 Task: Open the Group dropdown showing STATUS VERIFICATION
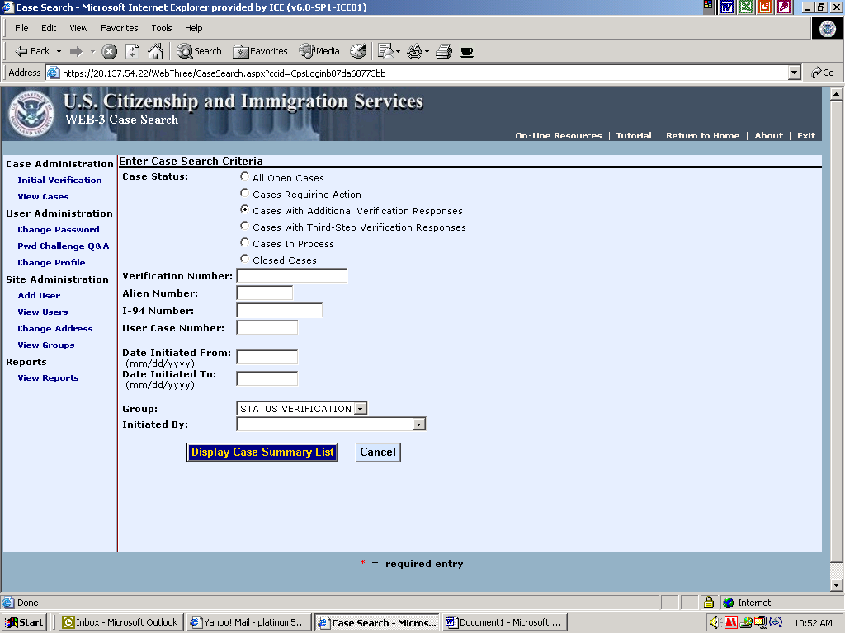[x=302, y=409]
